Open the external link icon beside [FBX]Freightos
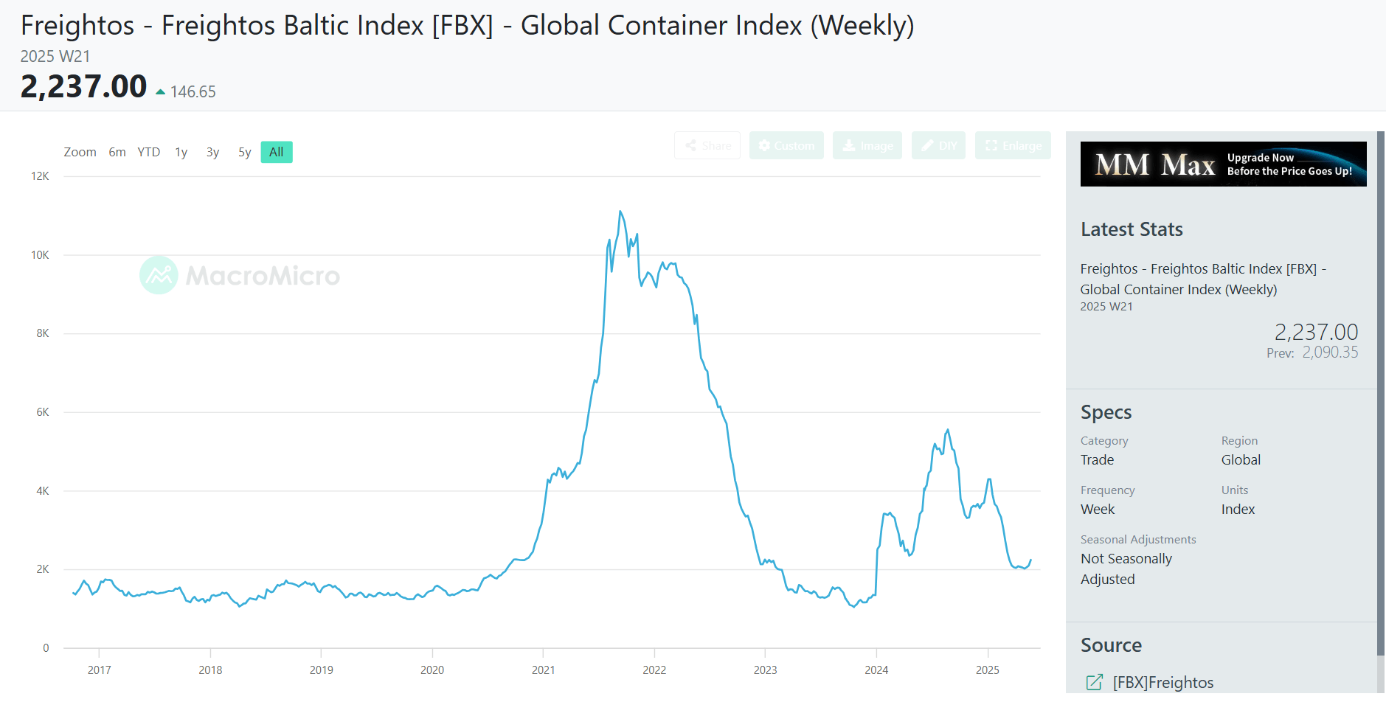This screenshot has height=702, width=1386. pyautogui.click(x=1094, y=682)
